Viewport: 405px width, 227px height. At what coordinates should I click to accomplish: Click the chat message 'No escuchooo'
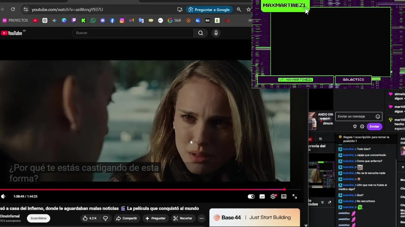coord(366,201)
